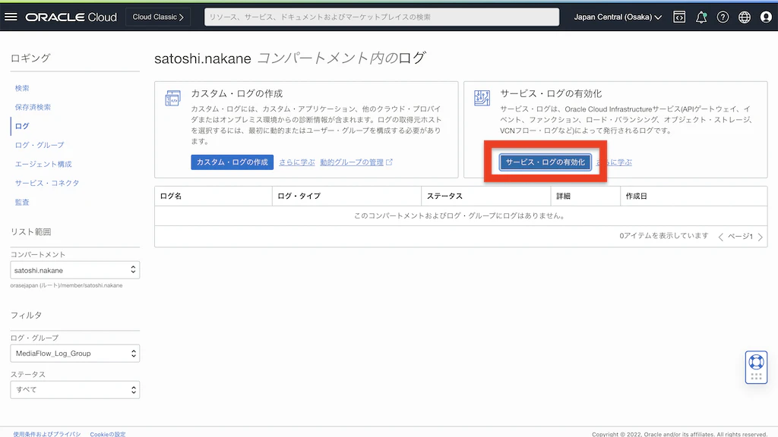Select ログ in the logging sidebar
This screenshot has width=778, height=437.
pyautogui.click(x=22, y=127)
